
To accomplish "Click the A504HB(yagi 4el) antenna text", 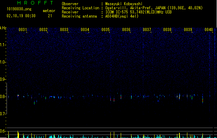I will pyautogui.click(x=122, y=16).
